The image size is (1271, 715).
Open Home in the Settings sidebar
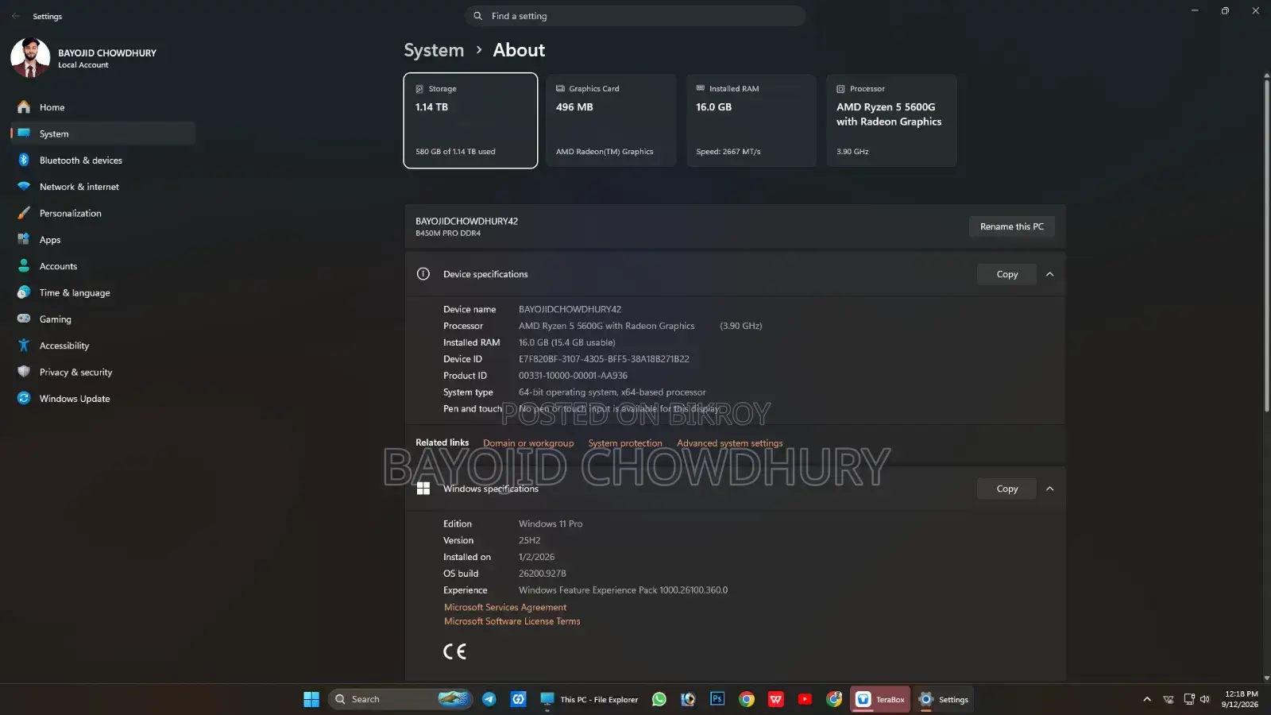tap(102, 107)
